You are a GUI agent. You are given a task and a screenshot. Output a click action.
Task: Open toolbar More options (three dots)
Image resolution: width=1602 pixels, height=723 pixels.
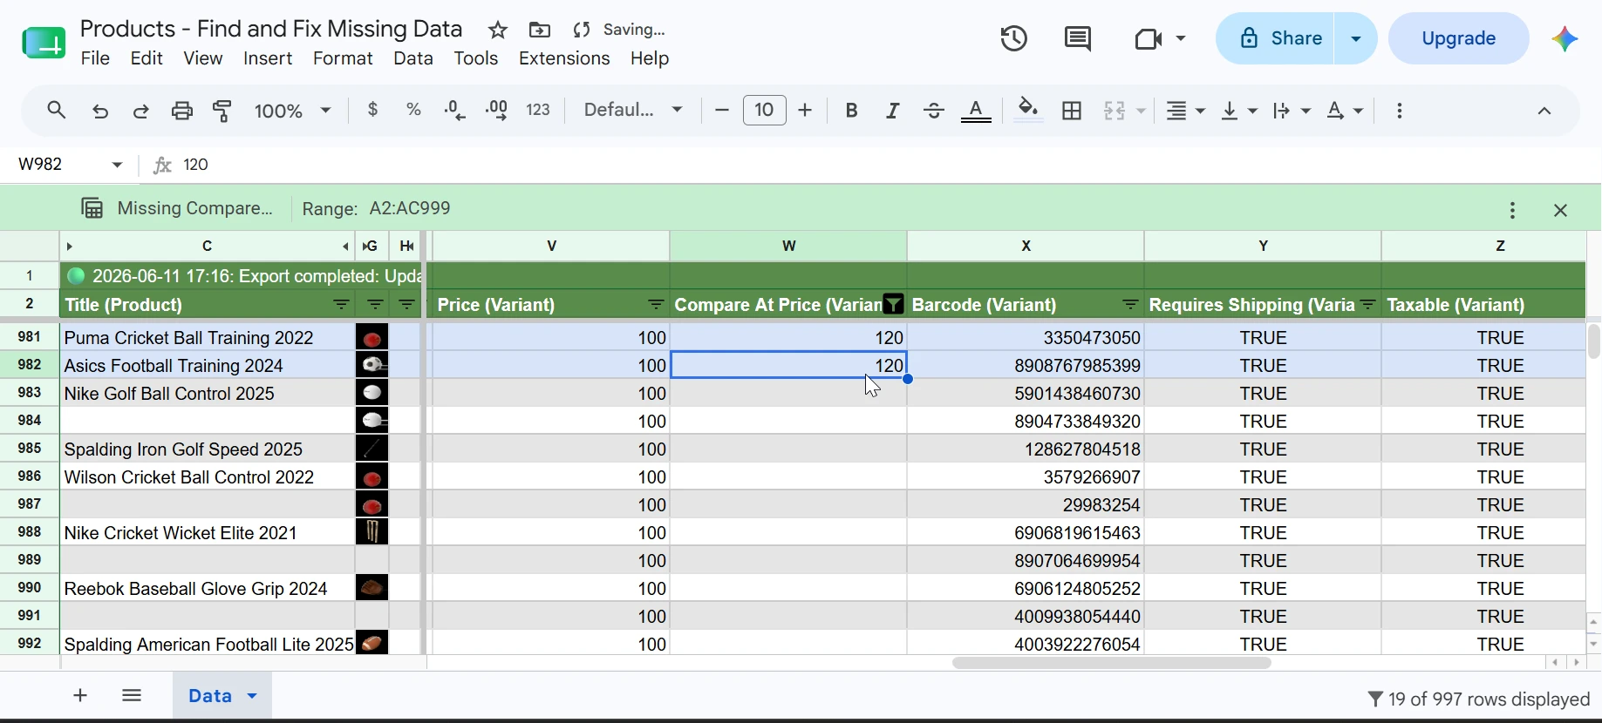coord(1400,111)
